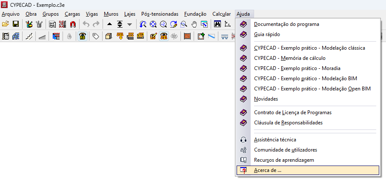Viewport: 386px width, 180px height.
Task: Open 'Documentação do programa' entry
Action: click(286, 24)
